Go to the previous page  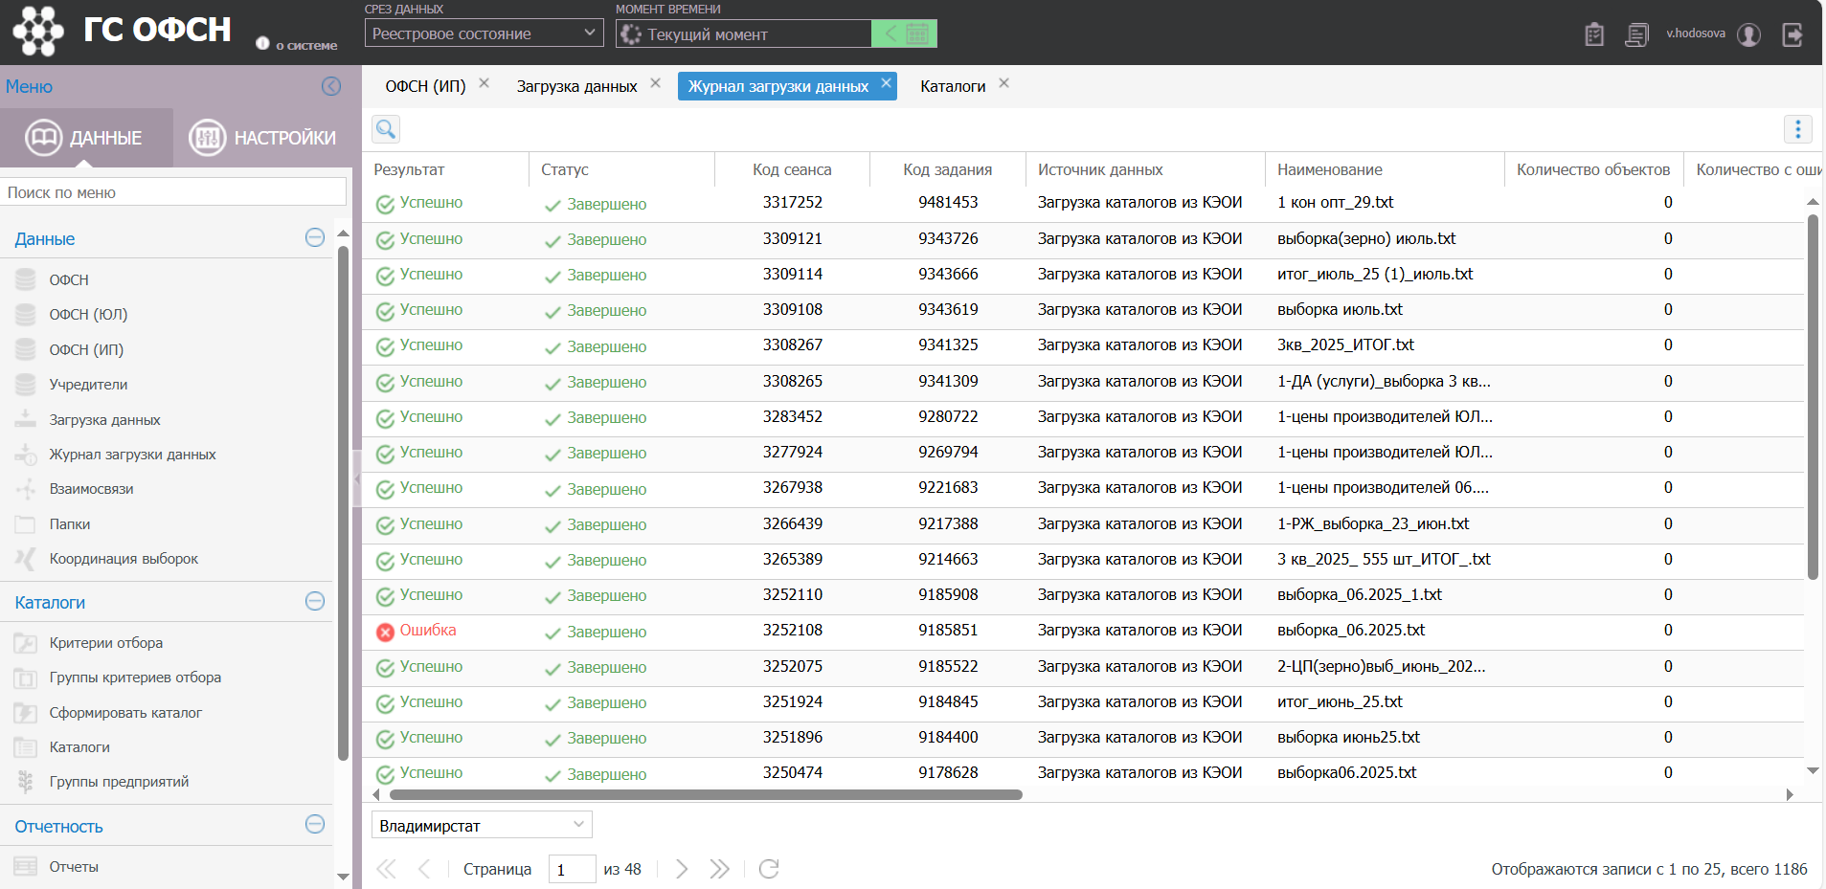pyautogui.click(x=424, y=869)
